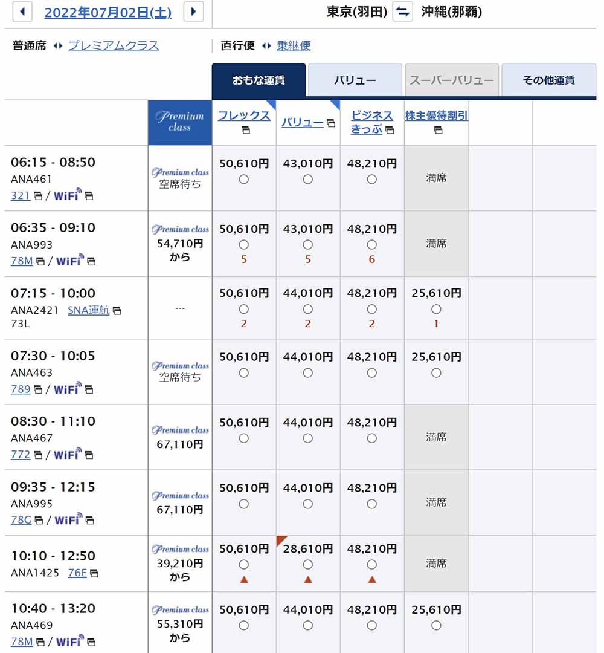Image resolution: width=604 pixels, height=653 pixels.
Task: Click 満席 cell in ANA461 row
Action: (x=436, y=178)
